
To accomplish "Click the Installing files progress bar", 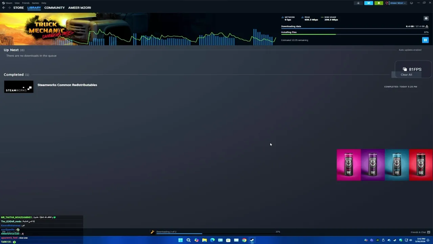I will [x=355, y=34].
